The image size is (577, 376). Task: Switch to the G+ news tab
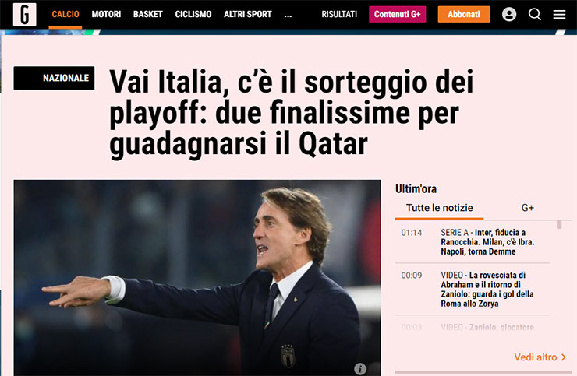tap(528, 208)
